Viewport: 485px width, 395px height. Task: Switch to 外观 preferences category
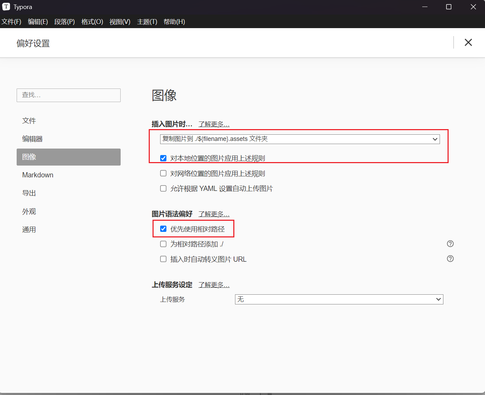tap(69, 211)
